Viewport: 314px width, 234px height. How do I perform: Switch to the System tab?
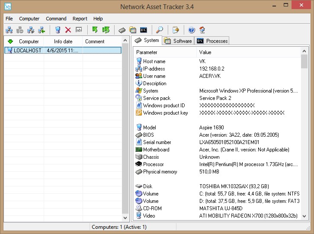pyautogui.click(x=147, y=40)
